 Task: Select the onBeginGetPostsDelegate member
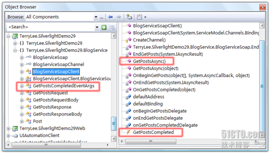coord(160,111)
